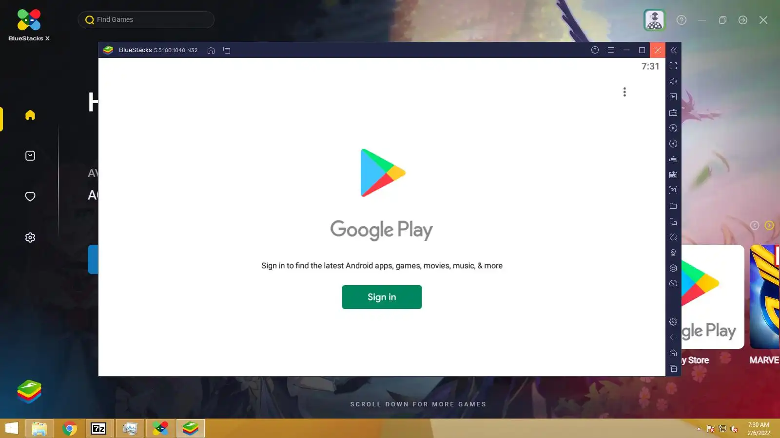Open the BlueStacks X Home sidebar tab
Image resolution: width=780 pixels, height=438 pixels.
30,115
